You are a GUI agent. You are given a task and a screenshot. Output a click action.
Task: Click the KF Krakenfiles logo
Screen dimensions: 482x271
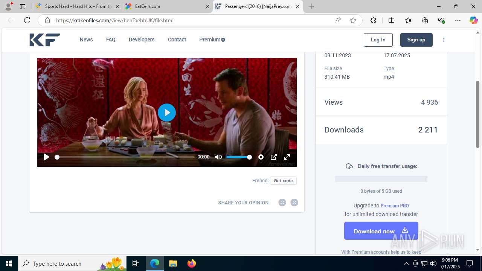[45, 40]
